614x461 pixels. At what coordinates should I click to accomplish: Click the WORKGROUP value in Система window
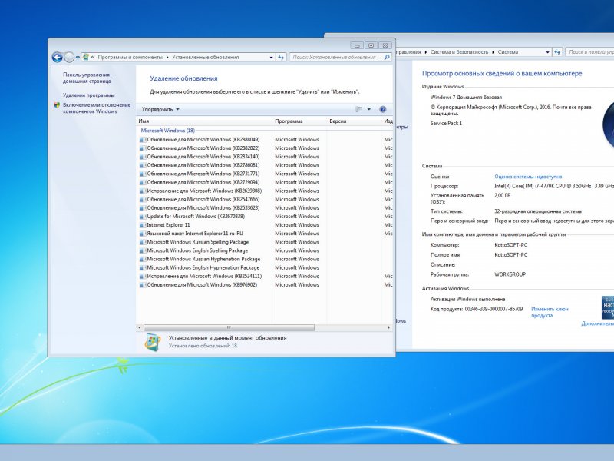(x=510, y=274)
